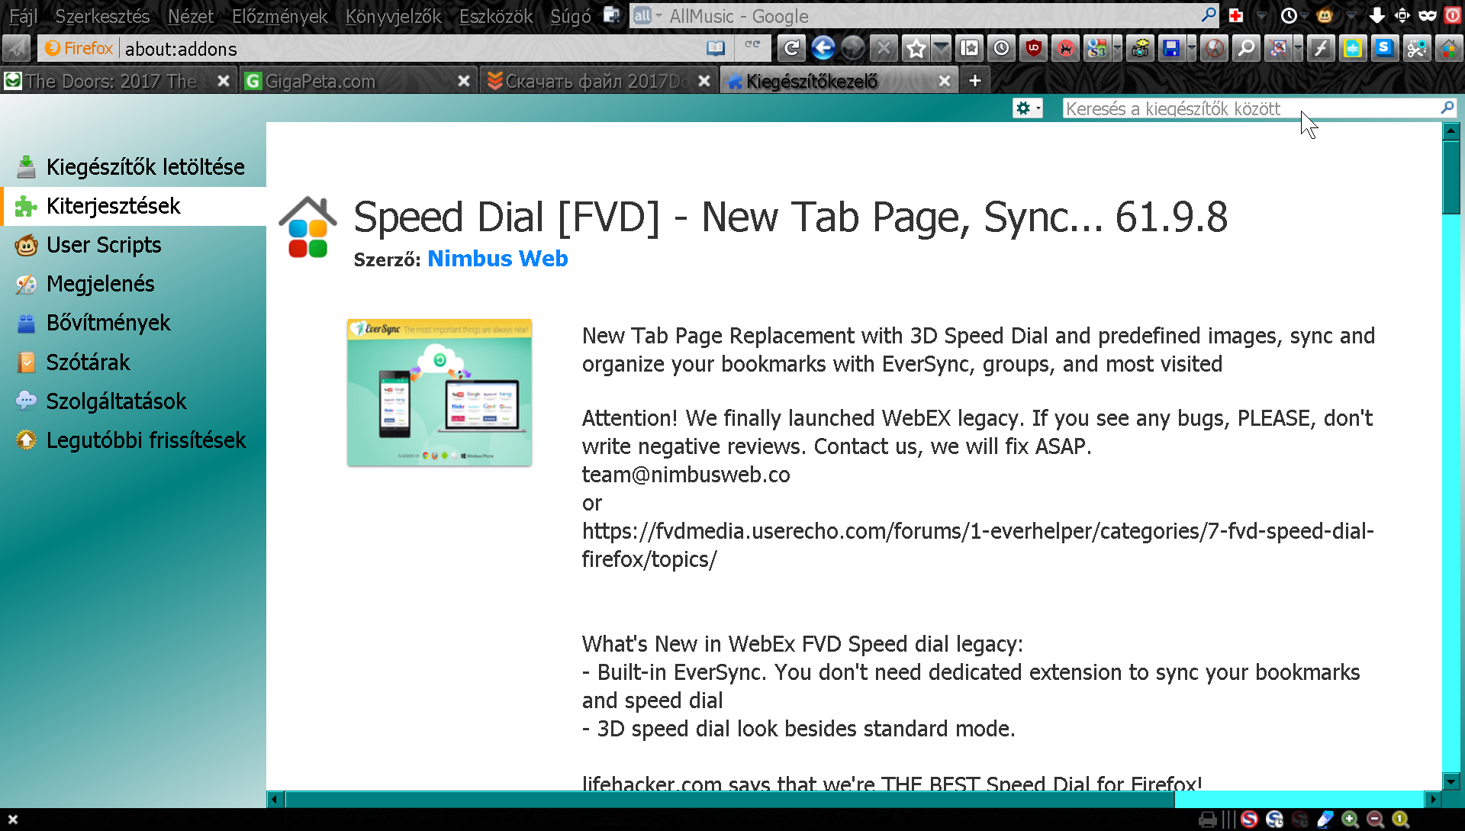Open the Fájl menu

(23, 16)
